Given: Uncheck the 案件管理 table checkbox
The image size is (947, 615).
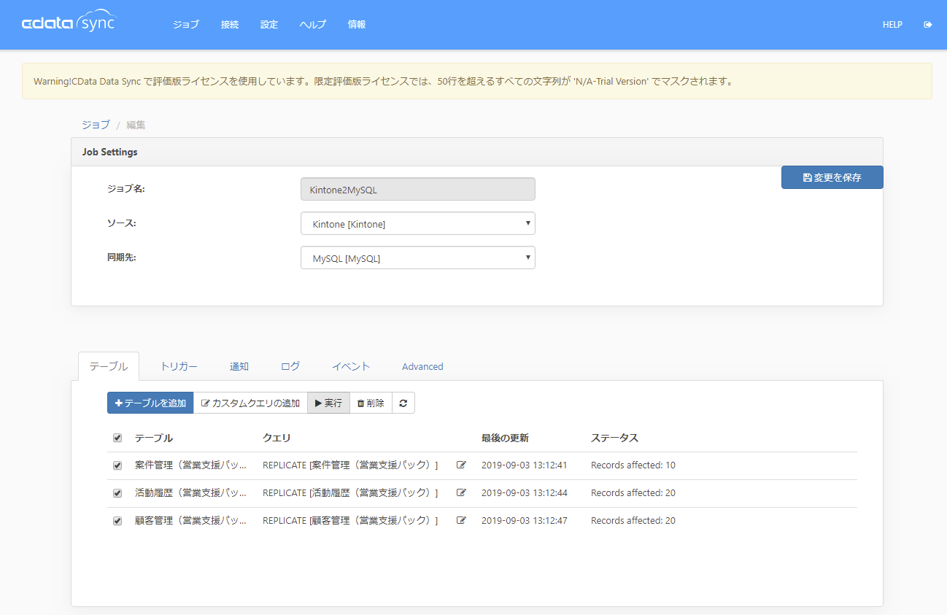Looking at the screenshot, I should pos(117,465).
